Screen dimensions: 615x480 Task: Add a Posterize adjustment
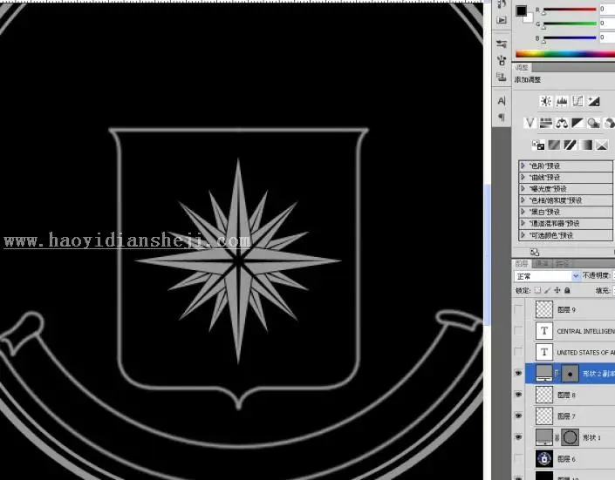(x=554, y=145)
